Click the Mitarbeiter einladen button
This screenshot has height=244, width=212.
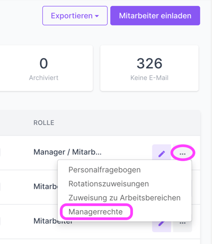coord(155,16)
